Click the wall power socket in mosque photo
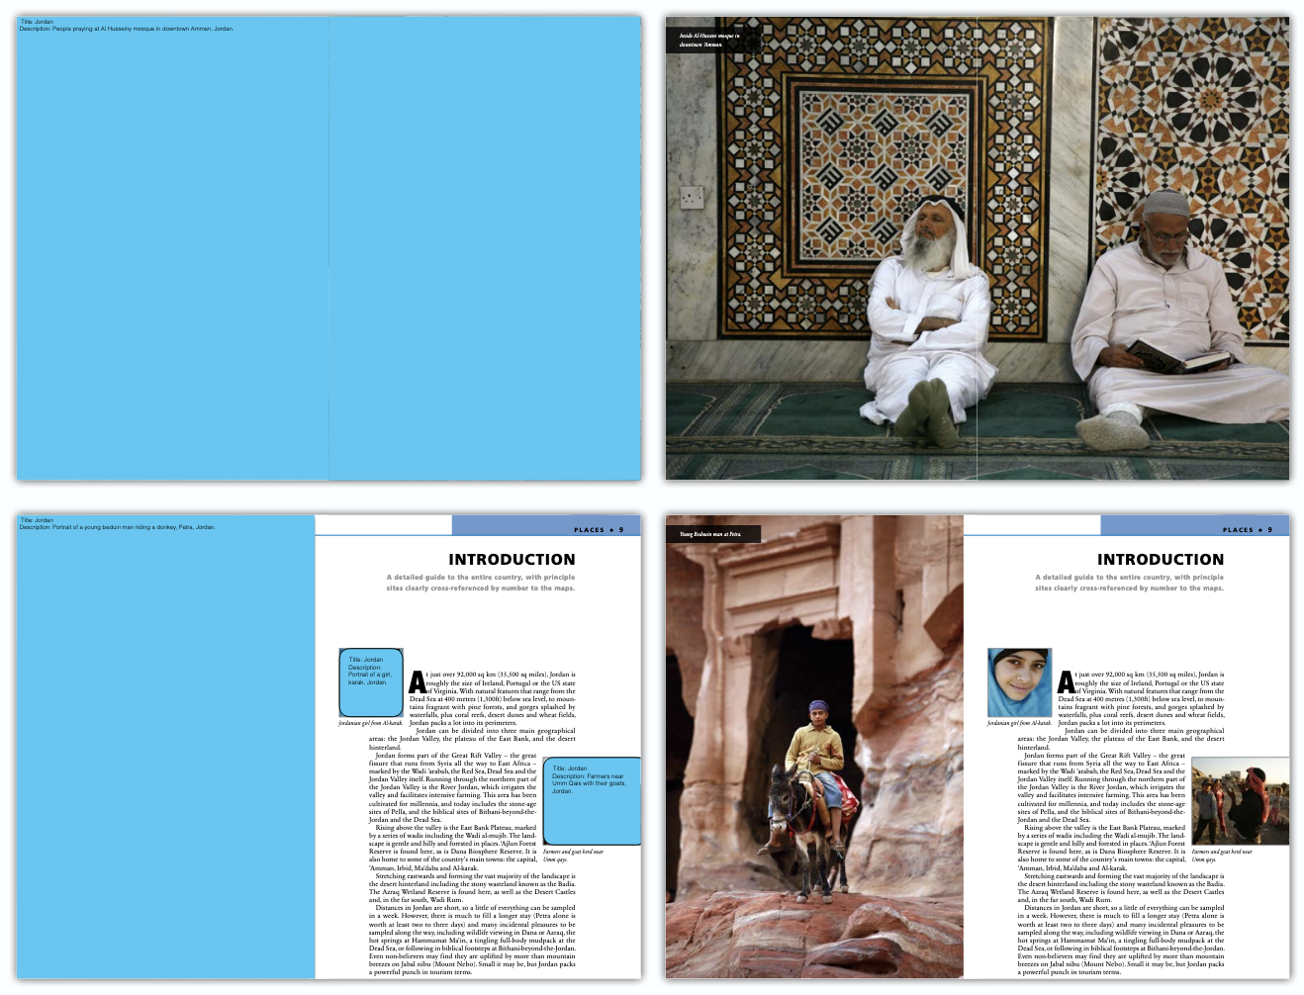Image resolution: width=1304 pixels, height=995 pixels. (692, 197)
